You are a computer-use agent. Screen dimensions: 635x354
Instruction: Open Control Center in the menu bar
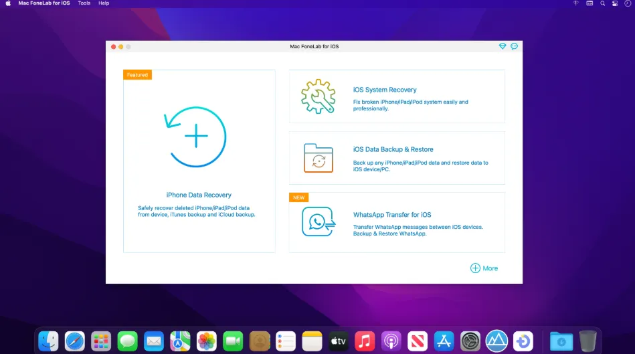[615, 3]
